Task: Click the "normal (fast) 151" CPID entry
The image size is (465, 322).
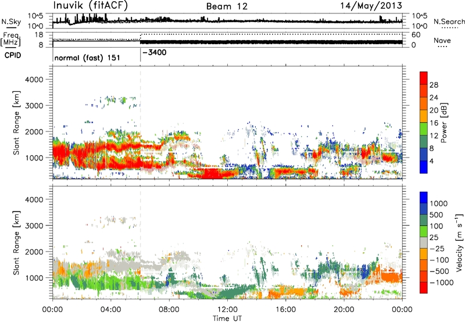Action: (x=87, y=58)
